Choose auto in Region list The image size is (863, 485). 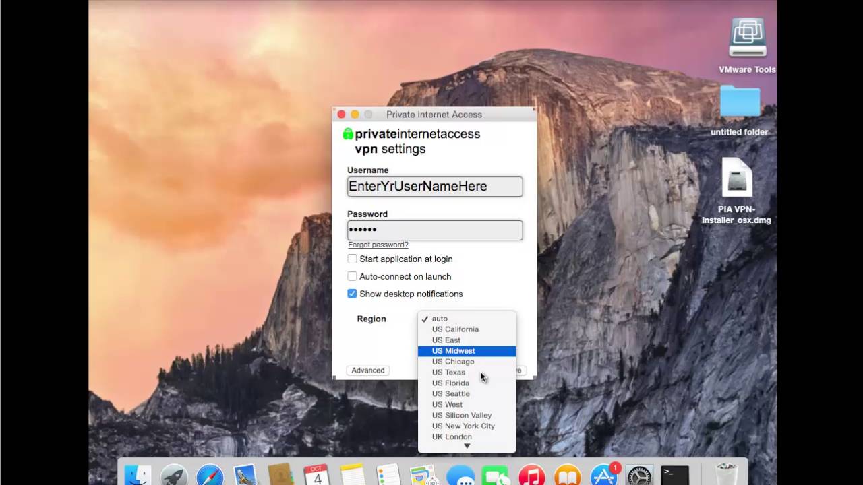point(467,319)
